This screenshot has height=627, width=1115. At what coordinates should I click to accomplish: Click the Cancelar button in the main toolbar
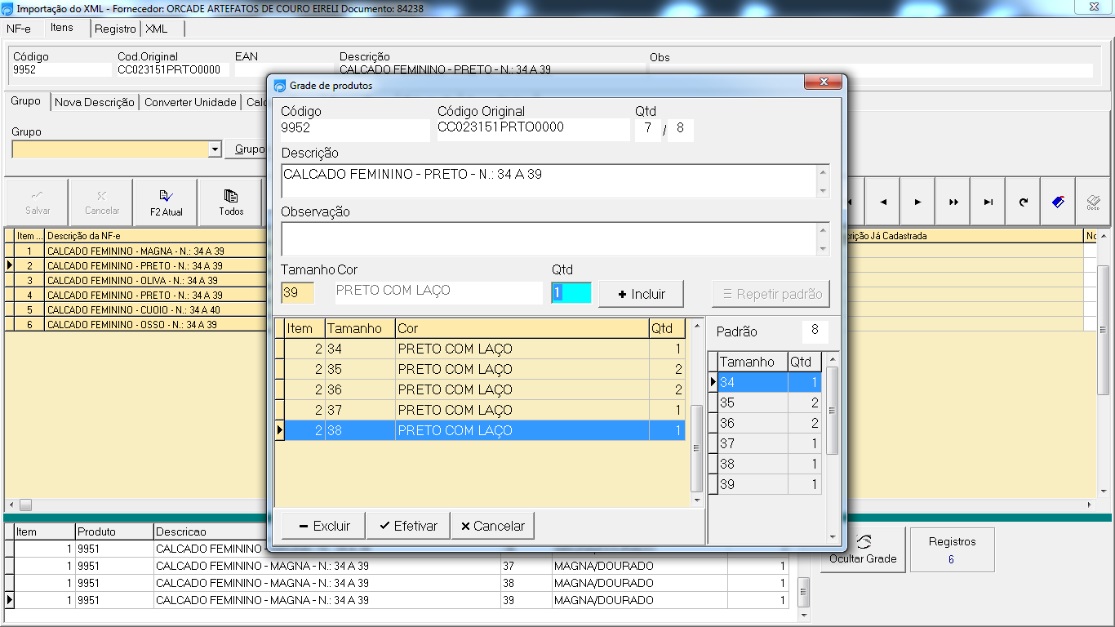pyautogui.click(x=102, y=202)
